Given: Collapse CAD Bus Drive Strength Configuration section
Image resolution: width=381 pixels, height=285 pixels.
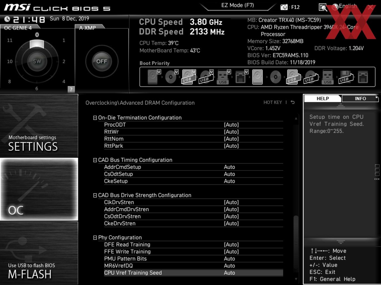Looking at the screenshot, I should coord(95,195).
